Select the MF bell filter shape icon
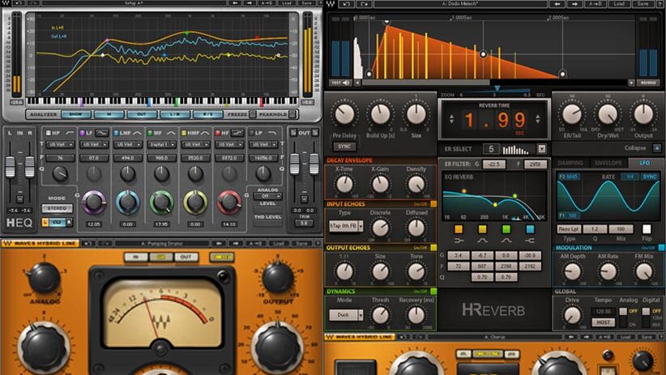This screenshot has height=375, width=666. 171,133
